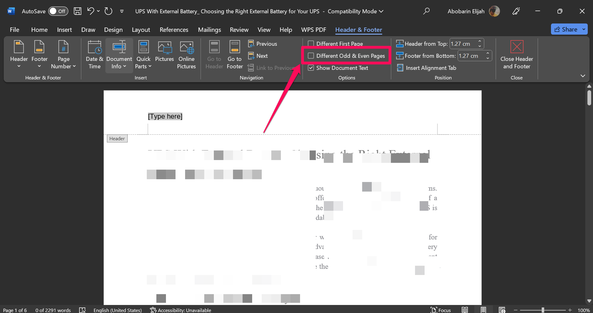
Task: Open the search magnifier in title bar
Action: click(x=426, y=11)
